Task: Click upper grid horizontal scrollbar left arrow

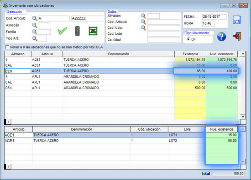Action: 8,122
